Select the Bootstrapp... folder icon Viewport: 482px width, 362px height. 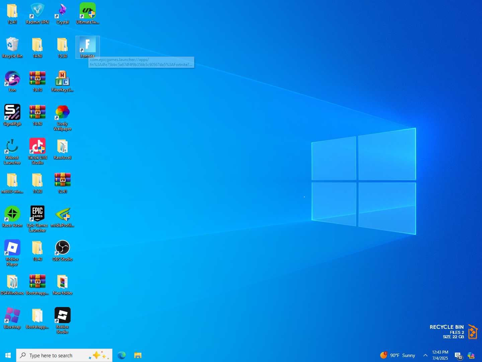(x=37, y=318)
